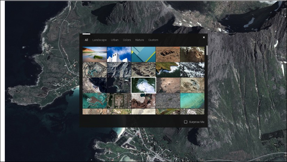Viewport: 287px width, 162px height.
Task: Click the wallpaper list scrollbar thumb
Action: 207,51
